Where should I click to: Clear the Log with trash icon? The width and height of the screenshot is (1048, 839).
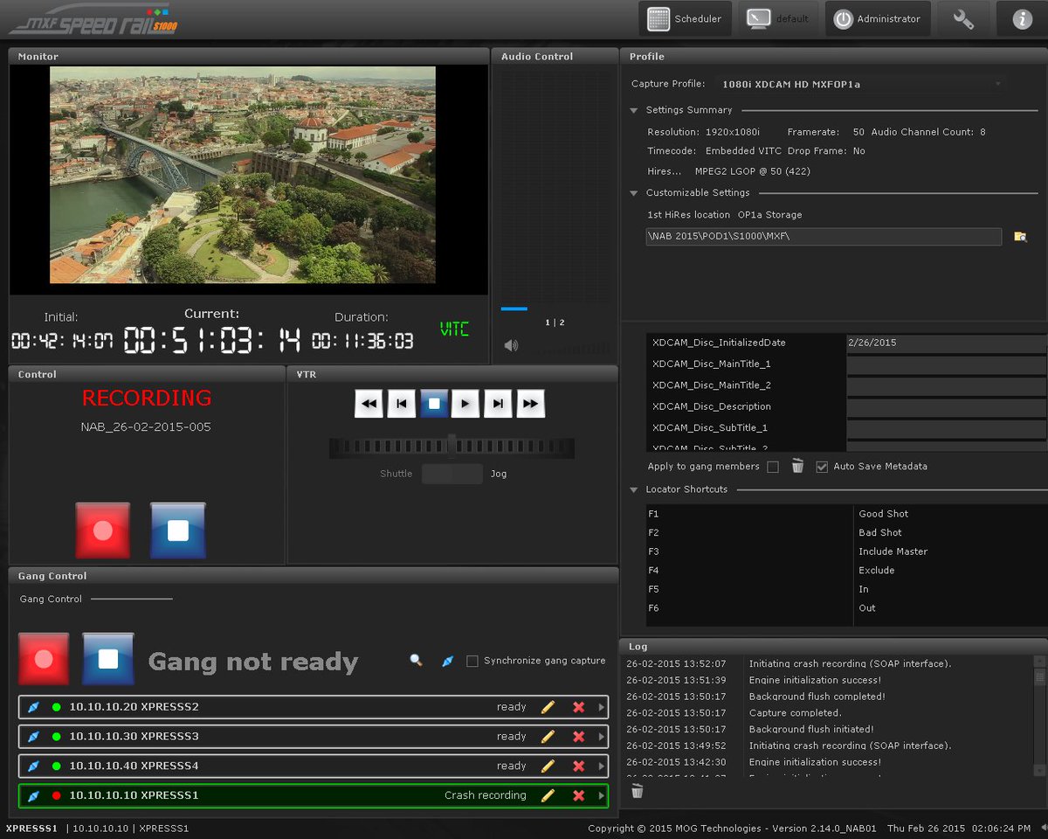point(638,791)
